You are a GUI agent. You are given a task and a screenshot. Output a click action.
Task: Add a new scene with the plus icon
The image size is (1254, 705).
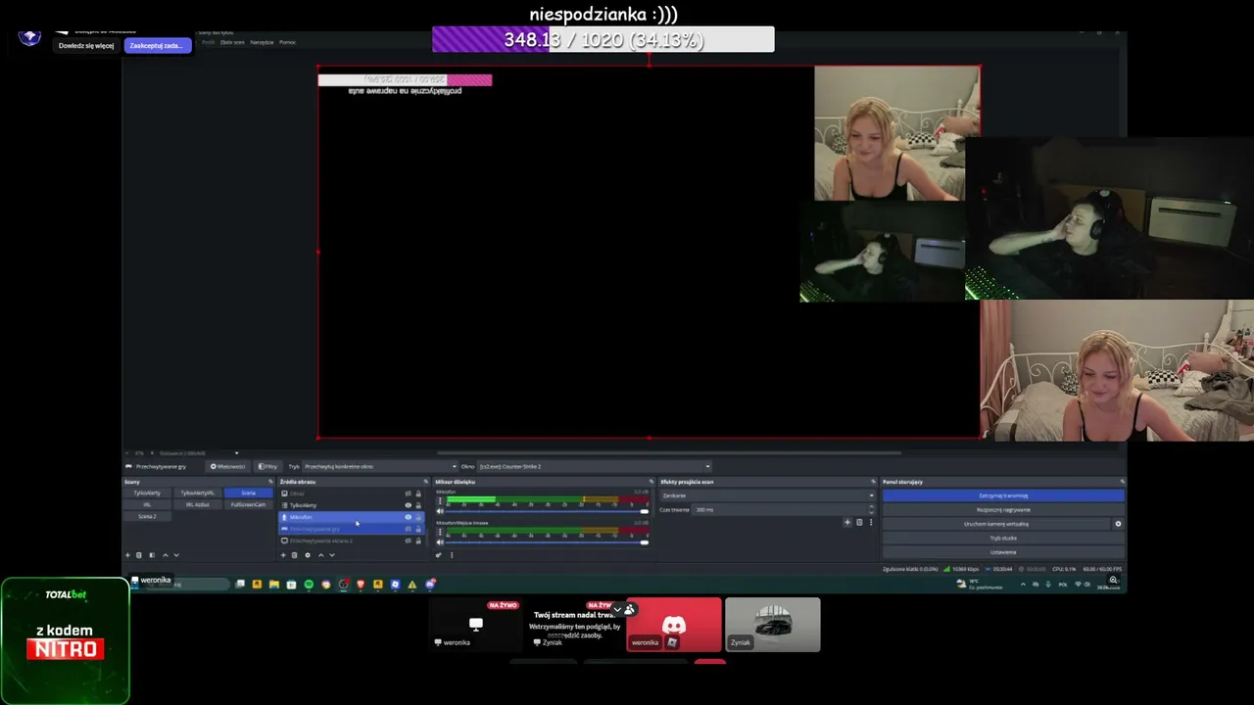click(127, 555)
